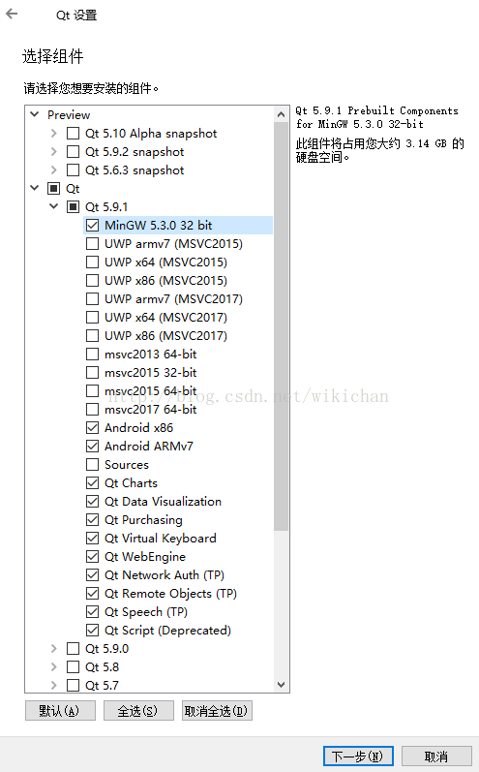
Task: Check the Qt 5.7 checkbox
Action: point(73,685)
